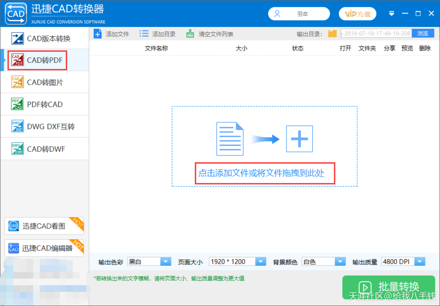Click the output directory path field

(376, 34)
